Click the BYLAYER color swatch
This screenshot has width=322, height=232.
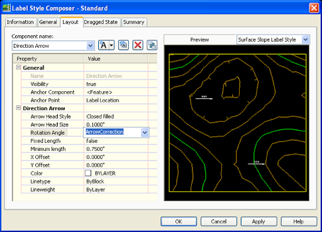[x=88, y=173]
